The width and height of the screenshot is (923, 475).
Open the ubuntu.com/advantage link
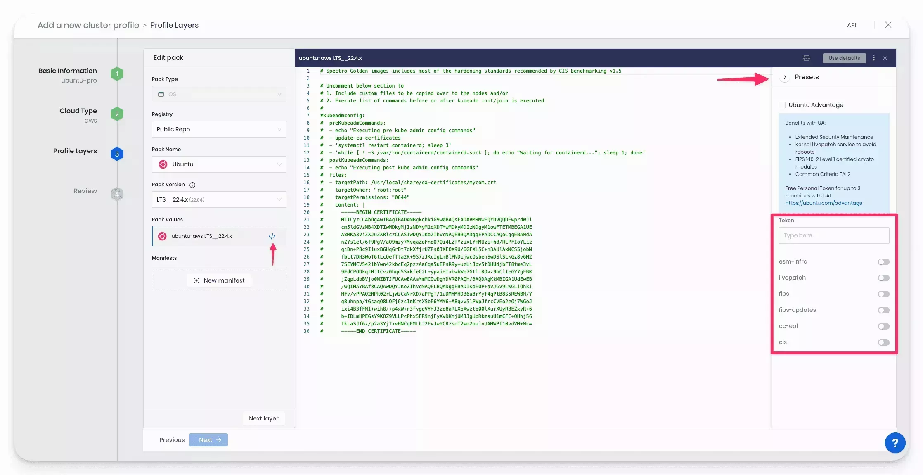click(824, 203)
